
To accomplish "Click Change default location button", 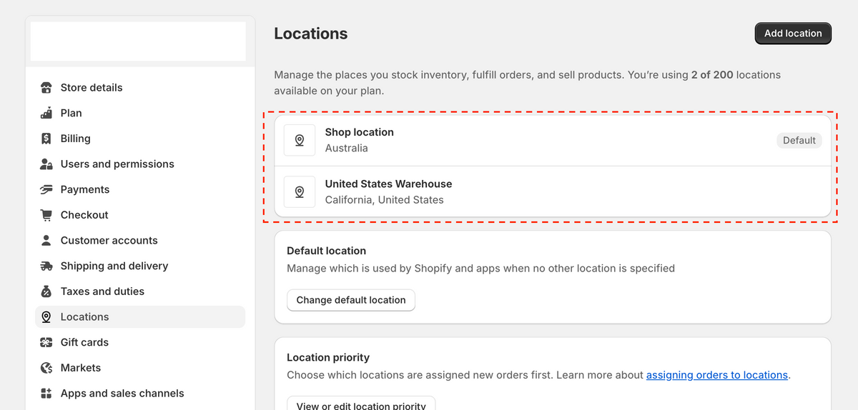I will pyautogui.click(x=351, y=300).
